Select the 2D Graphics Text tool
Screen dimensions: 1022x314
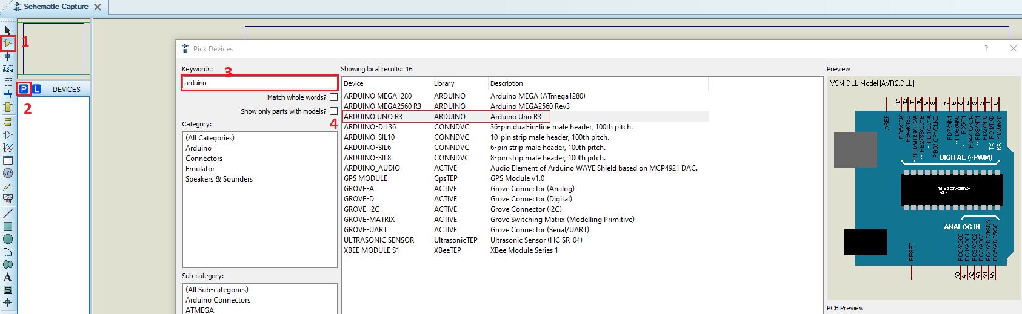(8, 277)
